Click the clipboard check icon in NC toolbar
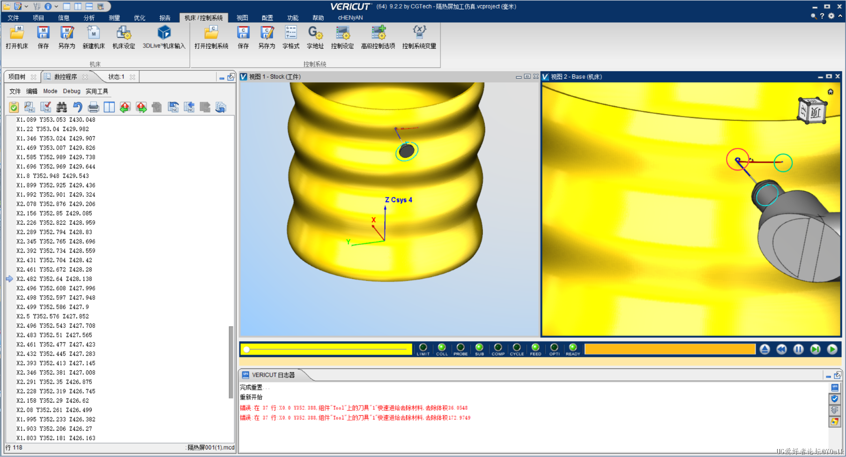Screen dimensions: 846x457 point(14,107)
